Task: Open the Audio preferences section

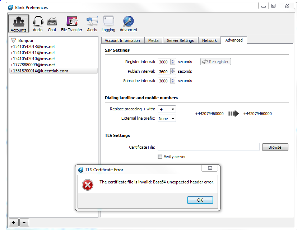Action: (38, 23)
